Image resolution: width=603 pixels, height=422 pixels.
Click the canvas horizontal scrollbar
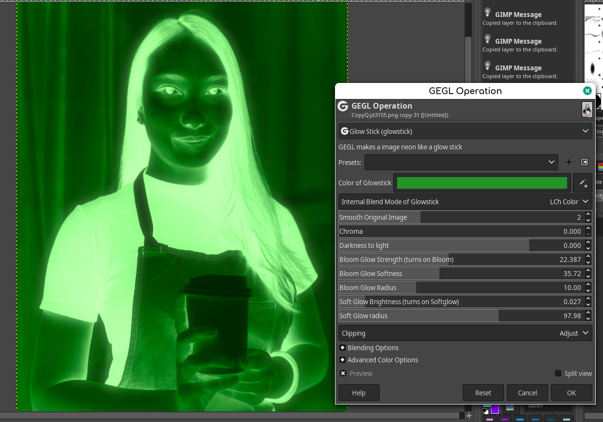pyautogui.click(x=231, y=416)
